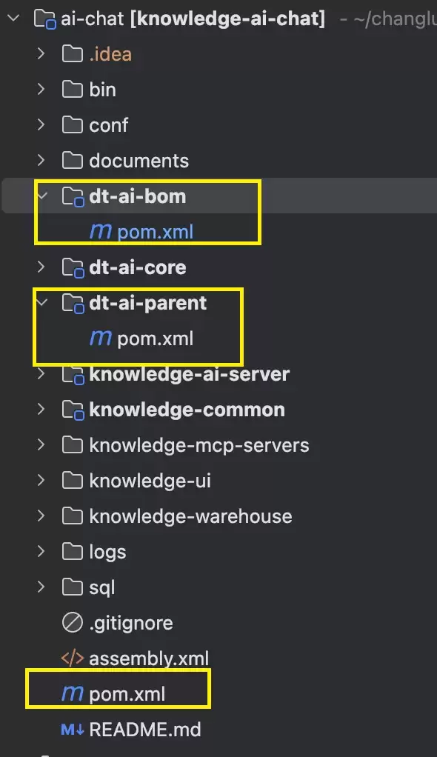This screenshot has width=437, height=757.
Task: Collapse the dt-ai-parent module chevron
Action: coord(42,303)
